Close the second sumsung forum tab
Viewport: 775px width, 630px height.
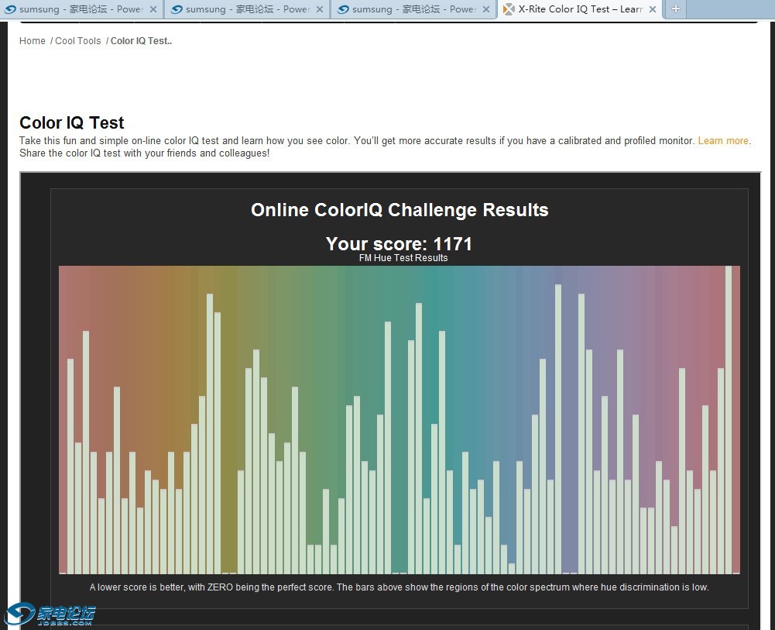320,9
